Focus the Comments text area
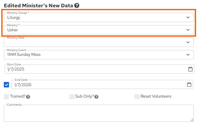198x126 pixels. (x=99, y=113)
